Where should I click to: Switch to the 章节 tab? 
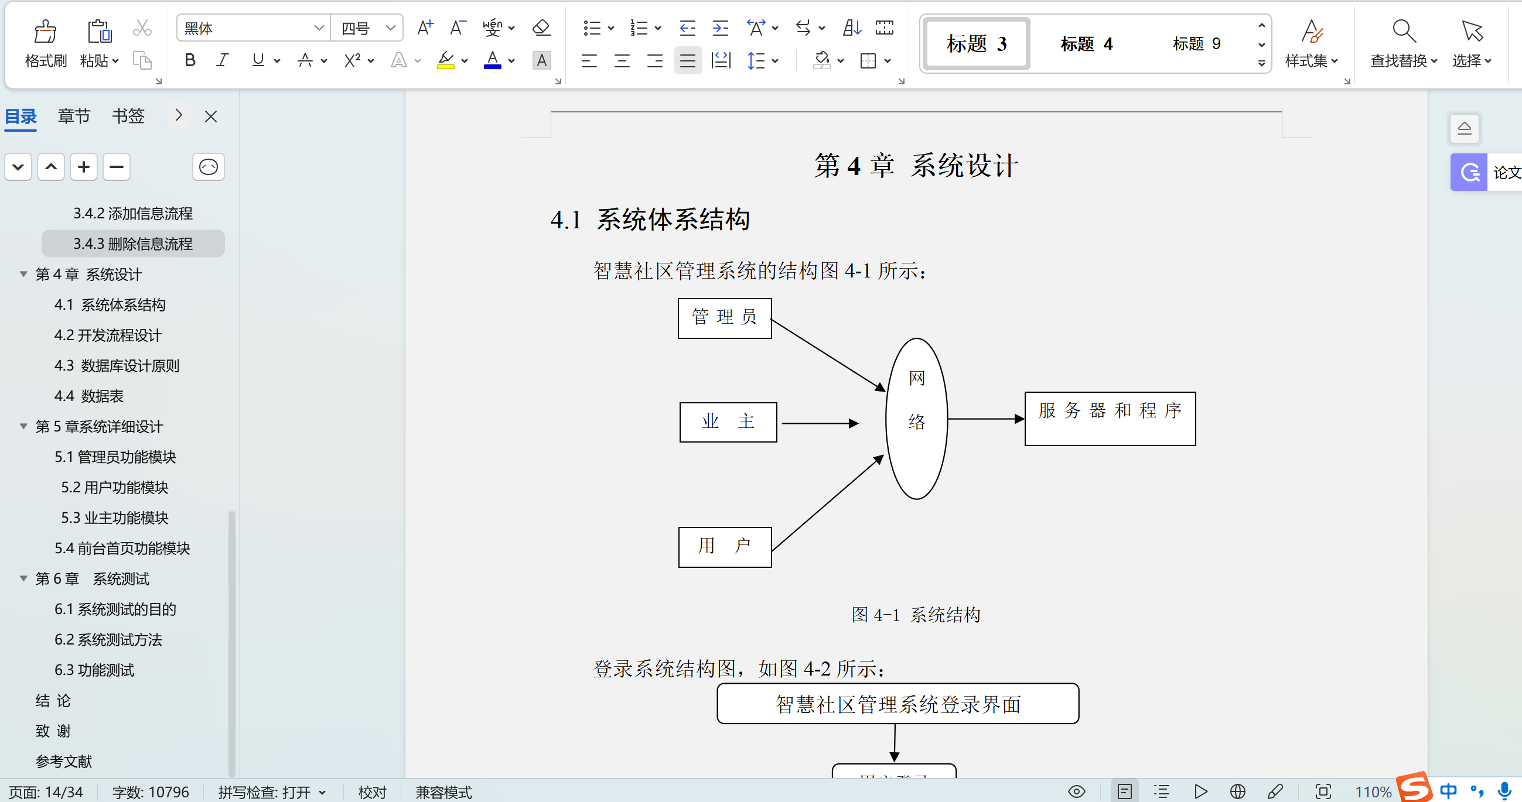tap(73, 116)
